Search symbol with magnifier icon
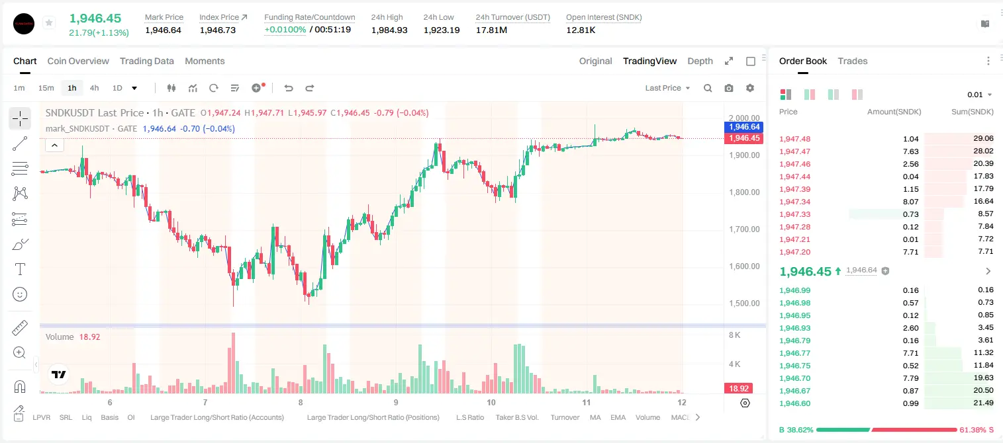Image resolution: width=1003 pixels, height=443 pixels. point(708,88)
